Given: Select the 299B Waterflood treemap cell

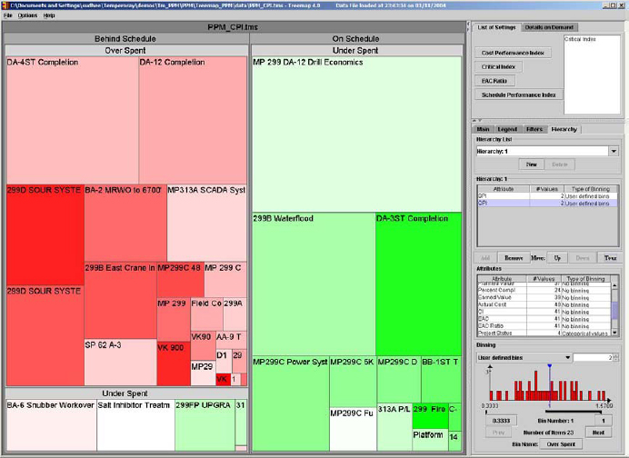Looking at the screenshot, I should [314, 284].
